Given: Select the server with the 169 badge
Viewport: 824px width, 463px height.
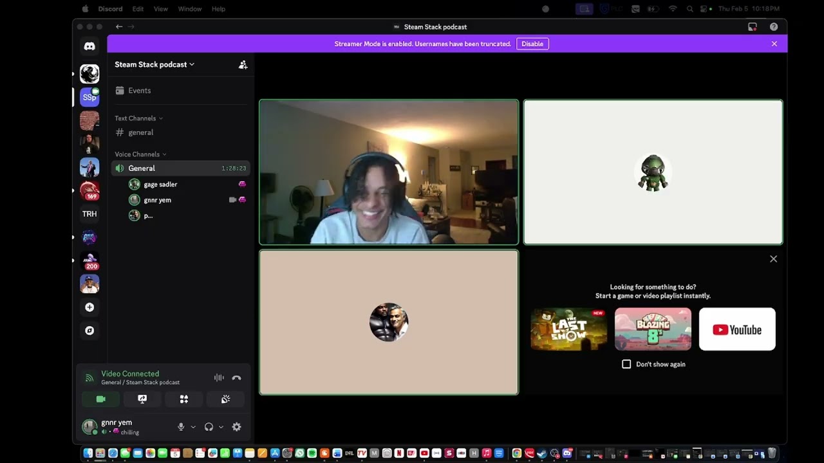Looking at the screenshot, I should (x=89, y=190).
